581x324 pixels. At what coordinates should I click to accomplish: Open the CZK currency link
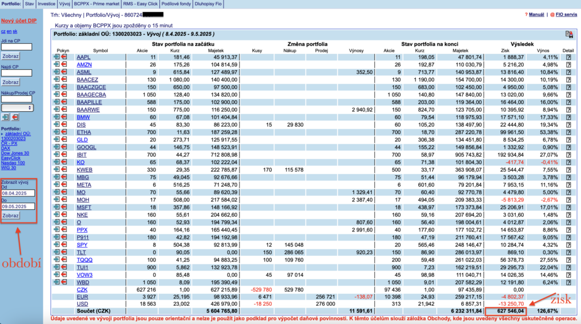82,290
